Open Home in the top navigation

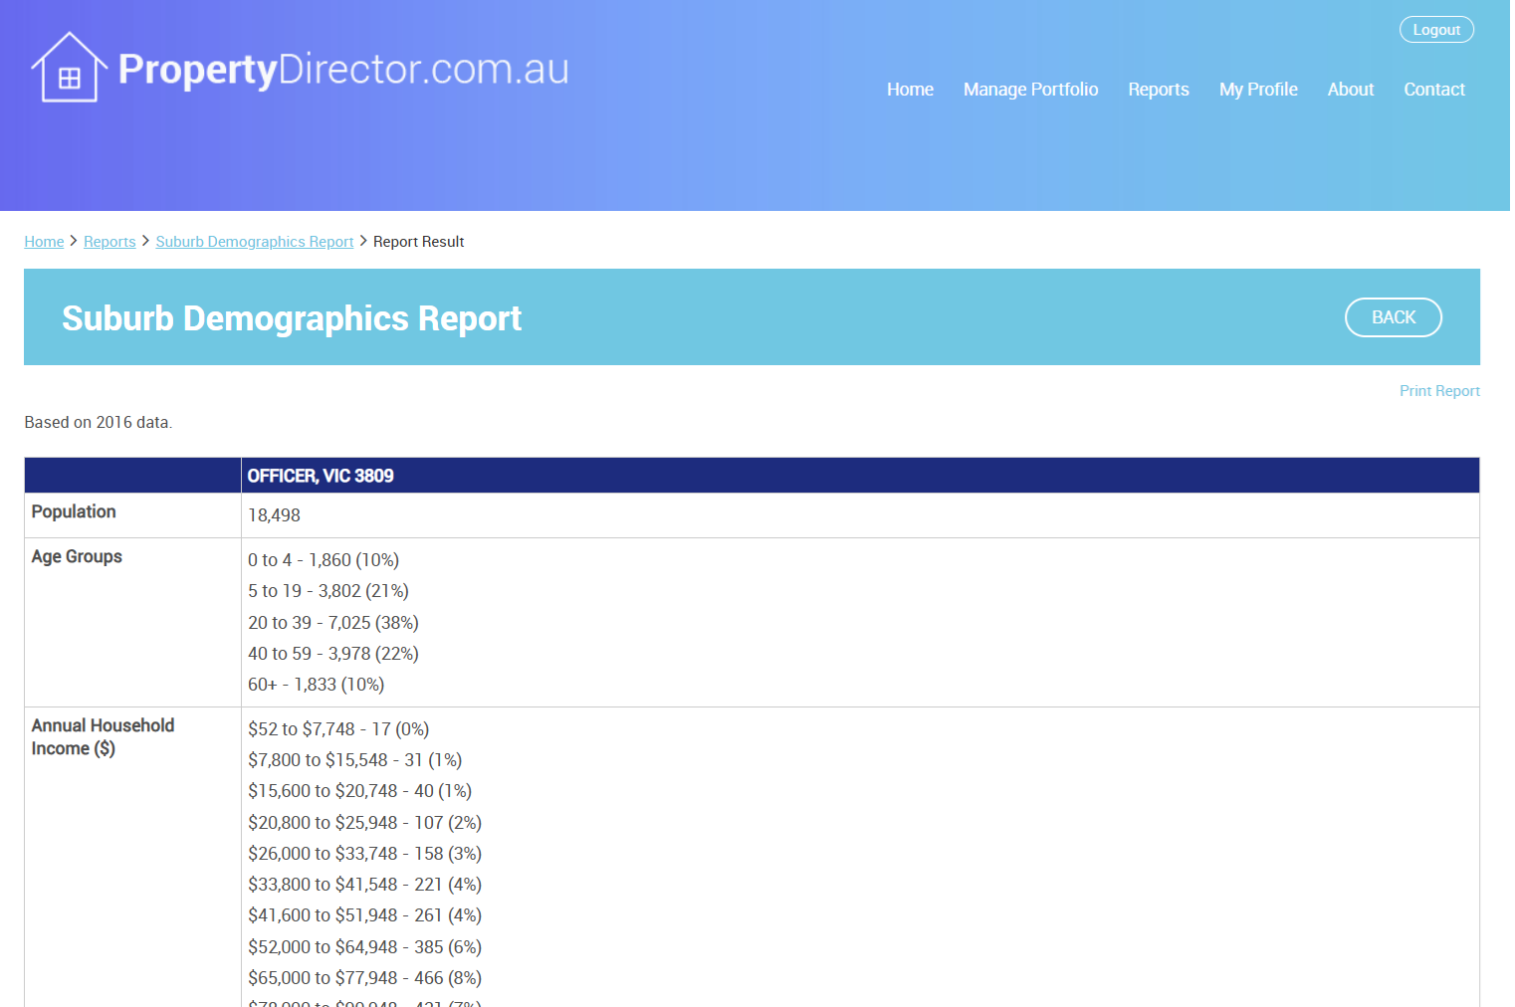(909, 90)
